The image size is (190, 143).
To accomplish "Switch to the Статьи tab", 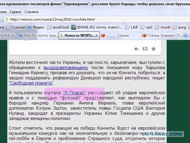I will coord(120,35).
